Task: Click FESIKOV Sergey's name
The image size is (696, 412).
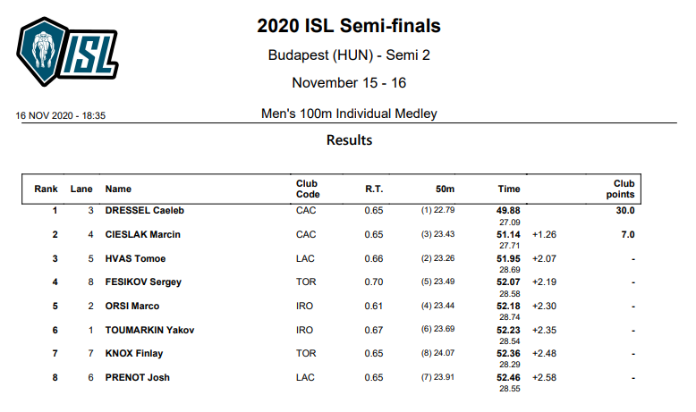Action: click(143, 282)
